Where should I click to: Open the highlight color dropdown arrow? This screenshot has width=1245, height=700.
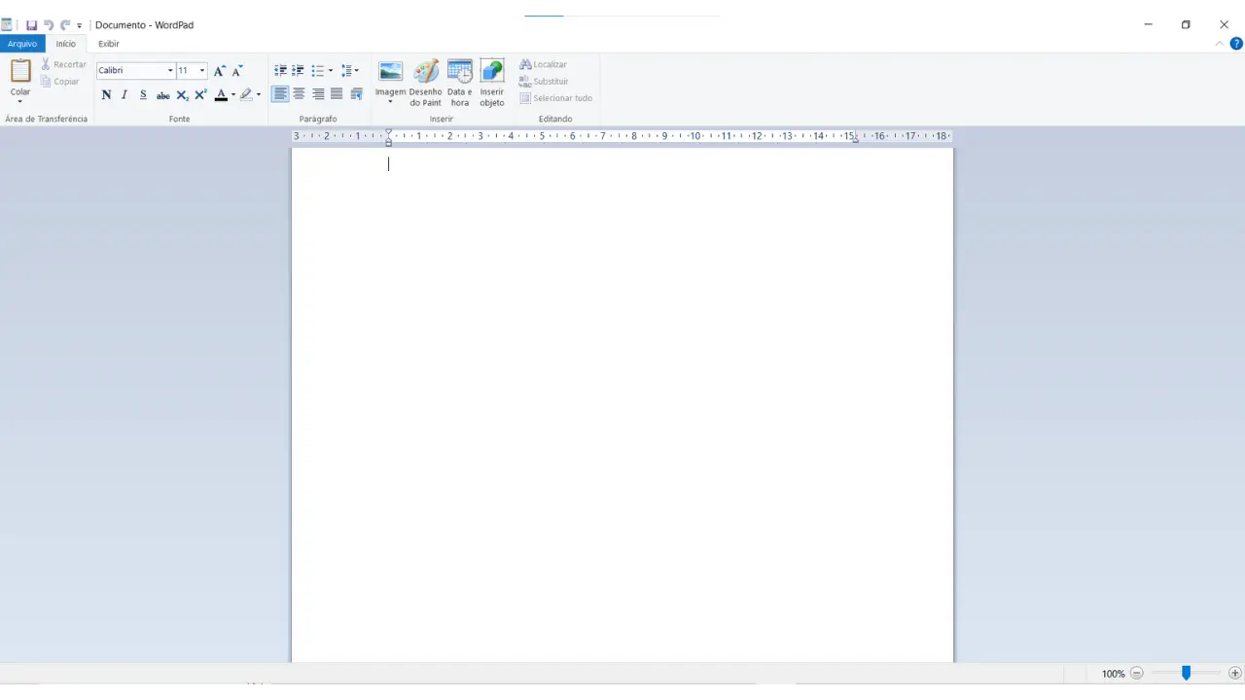tap(259, 94)
